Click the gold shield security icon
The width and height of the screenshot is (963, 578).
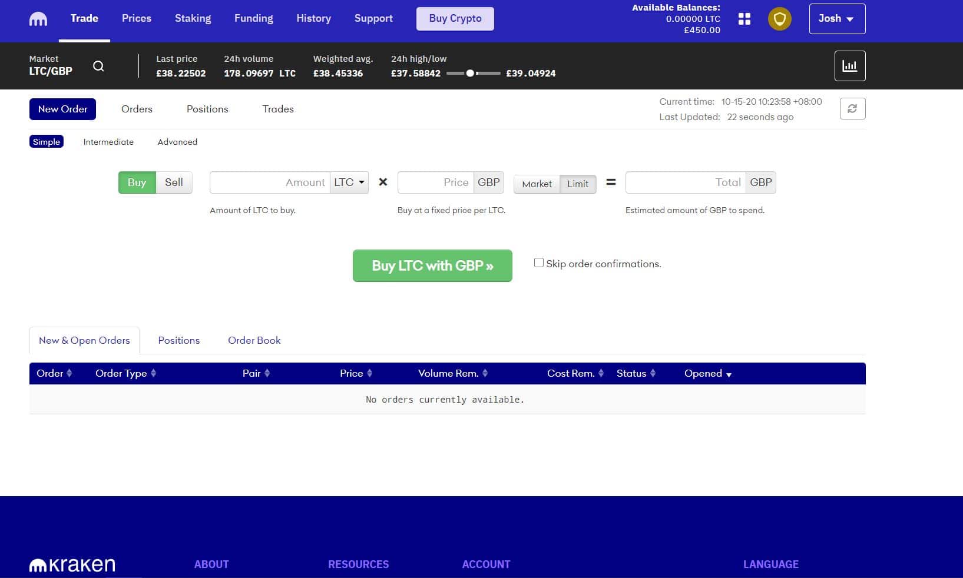tap(779, 19)
